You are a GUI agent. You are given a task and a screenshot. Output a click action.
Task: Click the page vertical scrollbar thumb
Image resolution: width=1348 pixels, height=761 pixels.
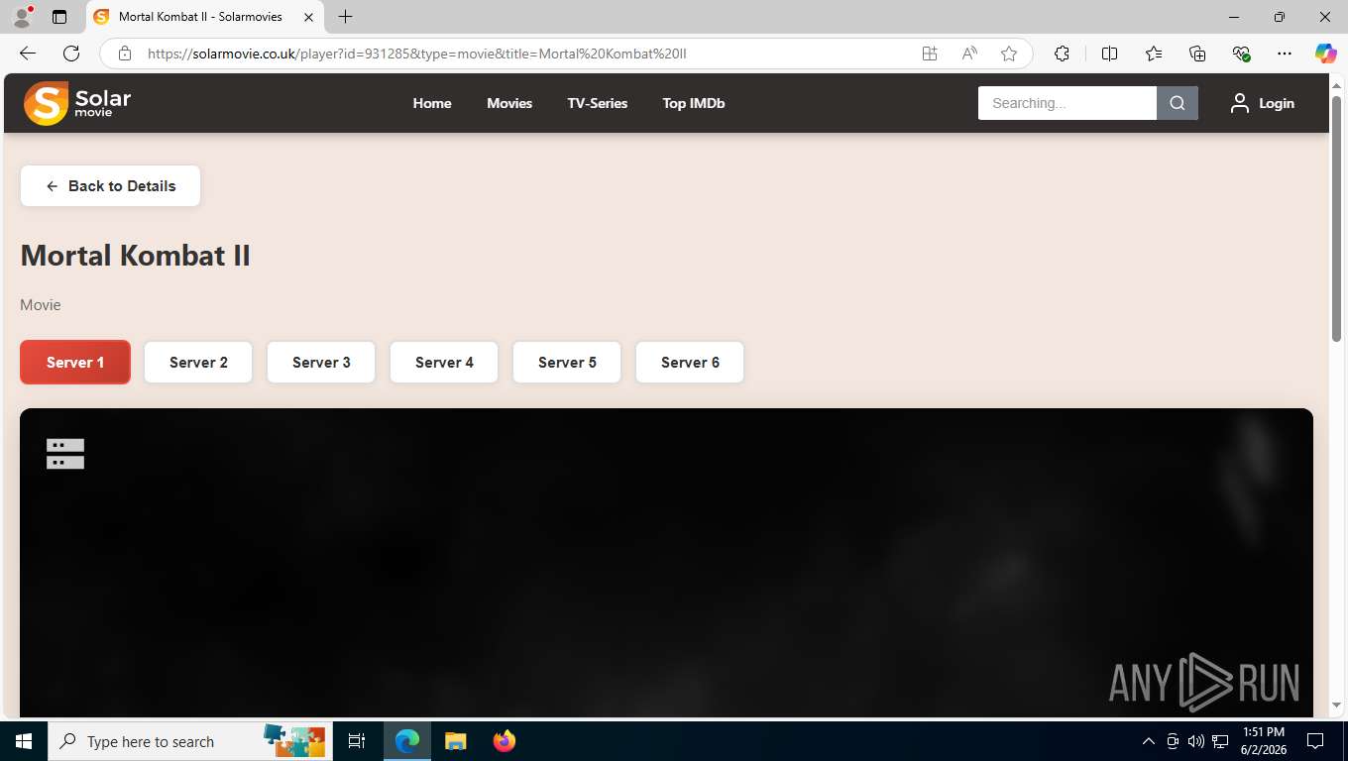1336,218
